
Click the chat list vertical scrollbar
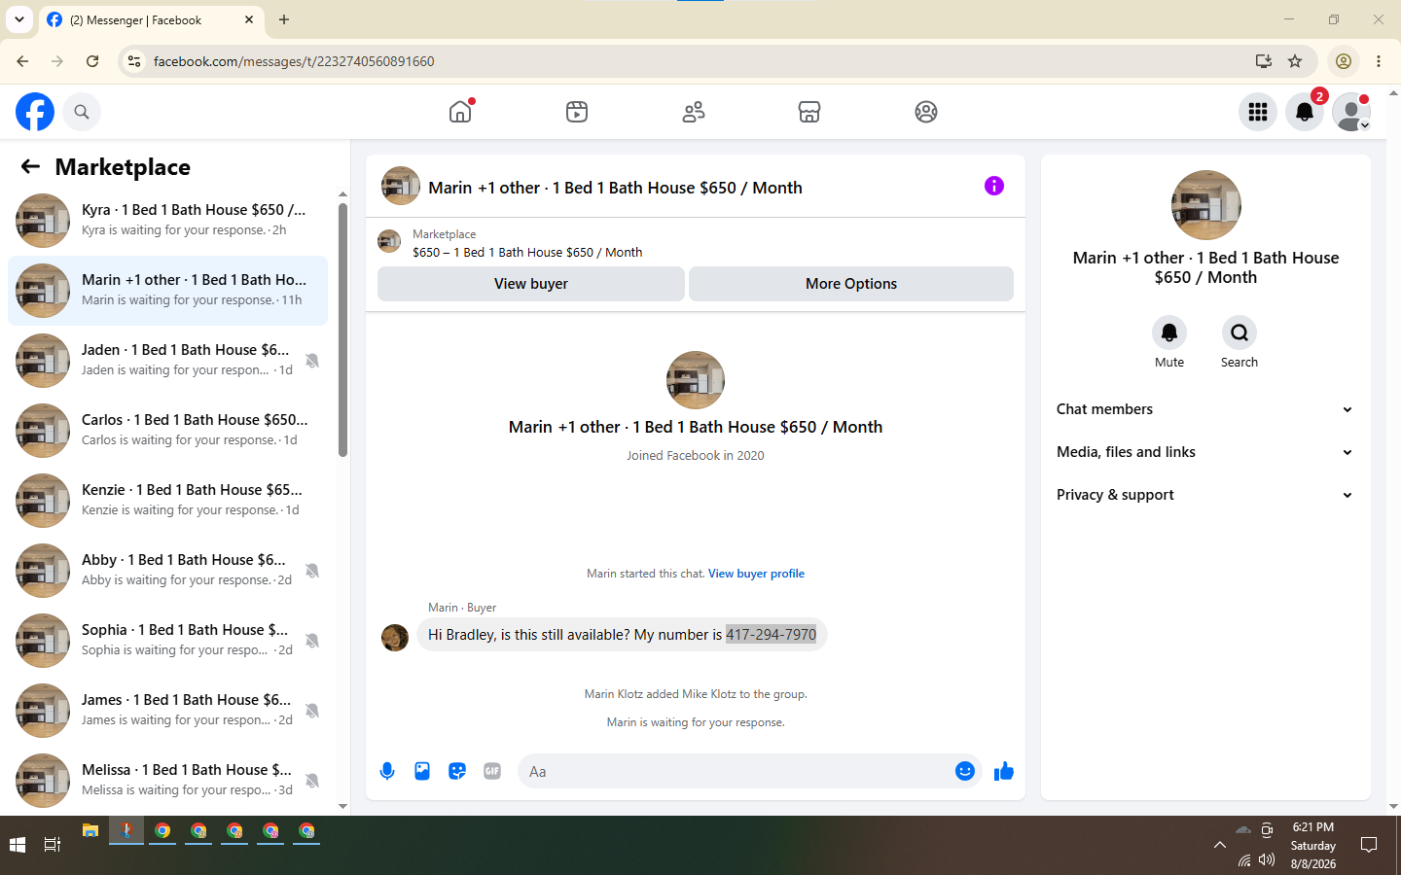tap(342, 330)
